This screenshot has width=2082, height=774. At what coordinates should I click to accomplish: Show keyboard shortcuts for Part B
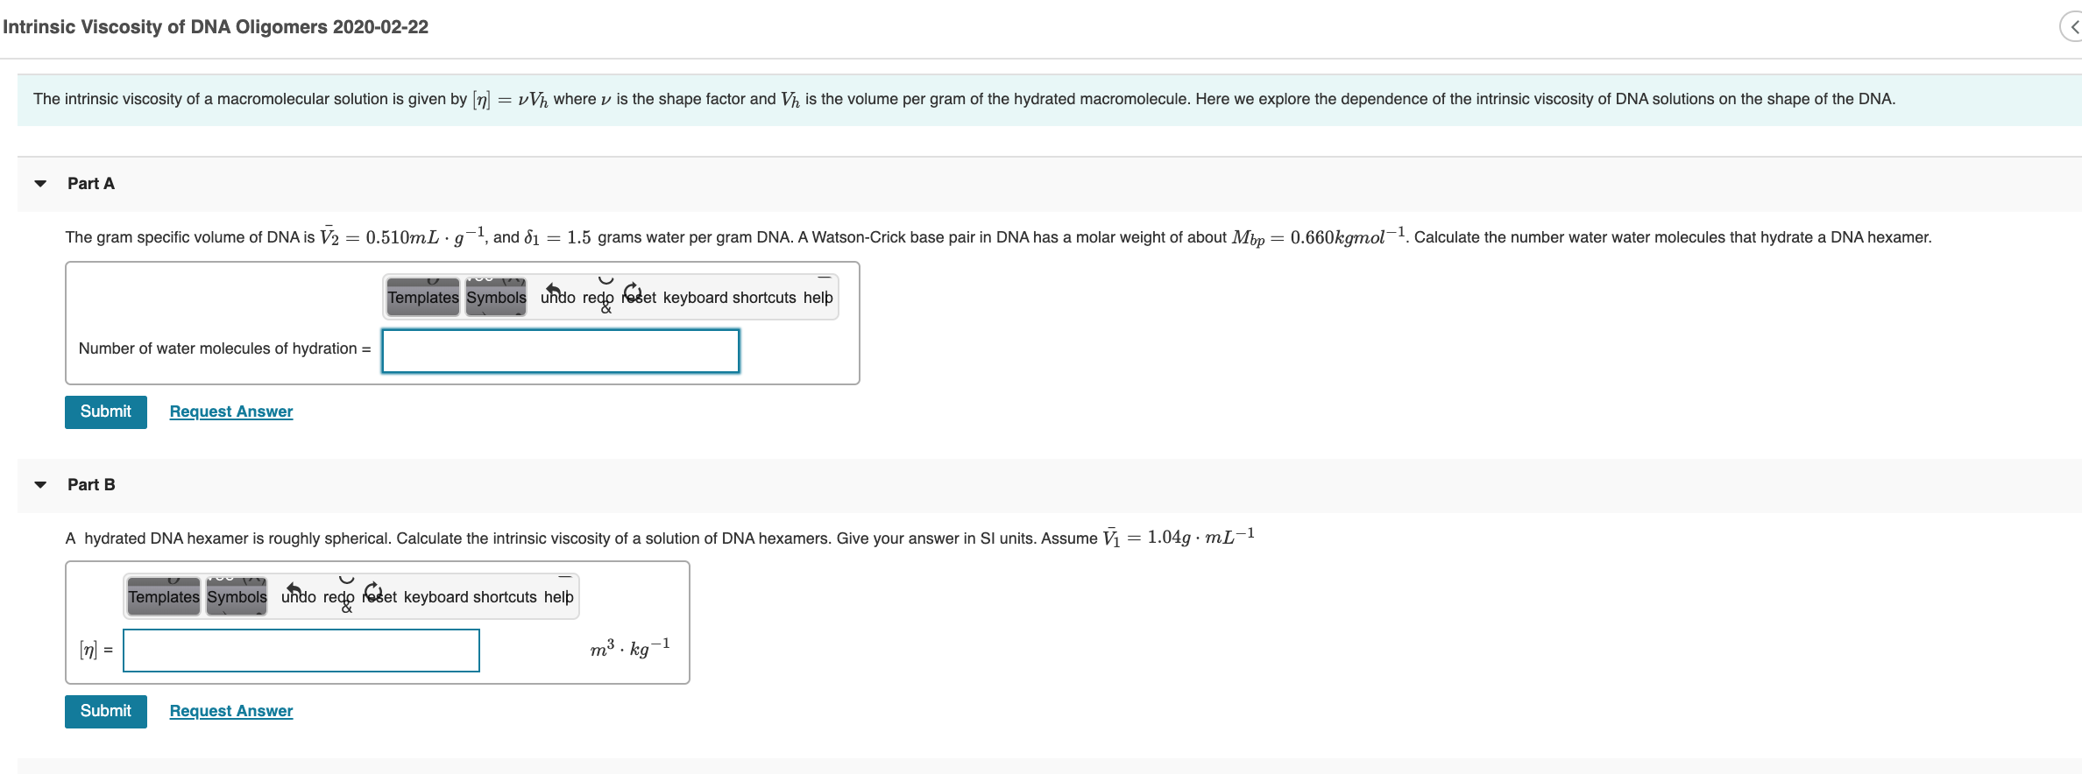click(470, 597)
